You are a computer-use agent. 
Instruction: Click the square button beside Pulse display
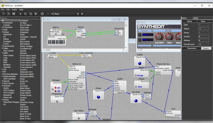(x=140, y=35)
